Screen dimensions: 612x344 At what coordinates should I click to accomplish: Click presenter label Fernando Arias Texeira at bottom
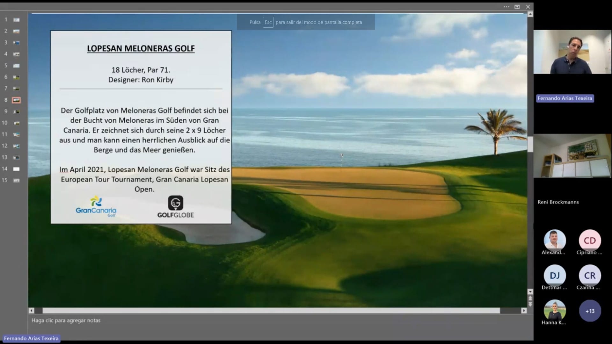[x=31, y=338]
